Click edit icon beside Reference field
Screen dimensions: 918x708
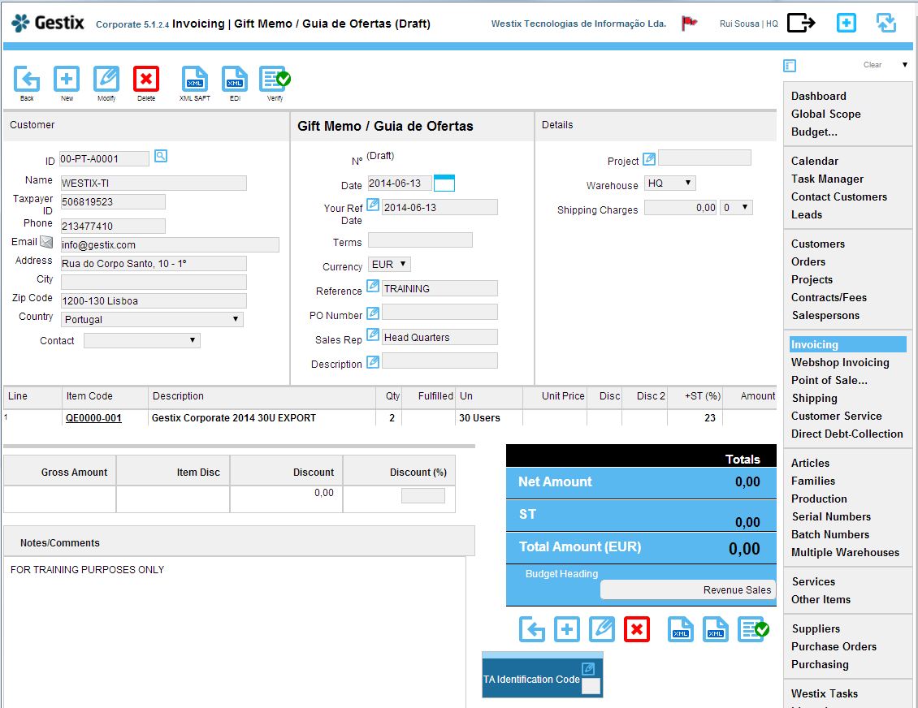tap(373, 286)
